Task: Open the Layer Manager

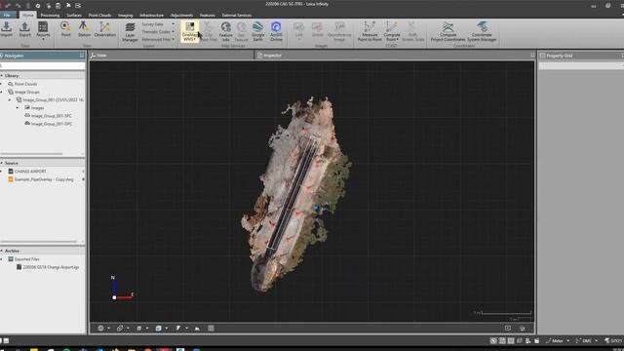Action: 130,32
